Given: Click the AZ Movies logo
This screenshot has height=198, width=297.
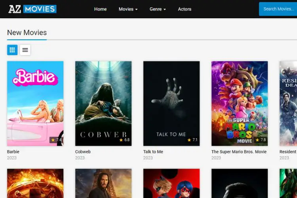Looking at the screenshot, I should [x=32, y=9].
